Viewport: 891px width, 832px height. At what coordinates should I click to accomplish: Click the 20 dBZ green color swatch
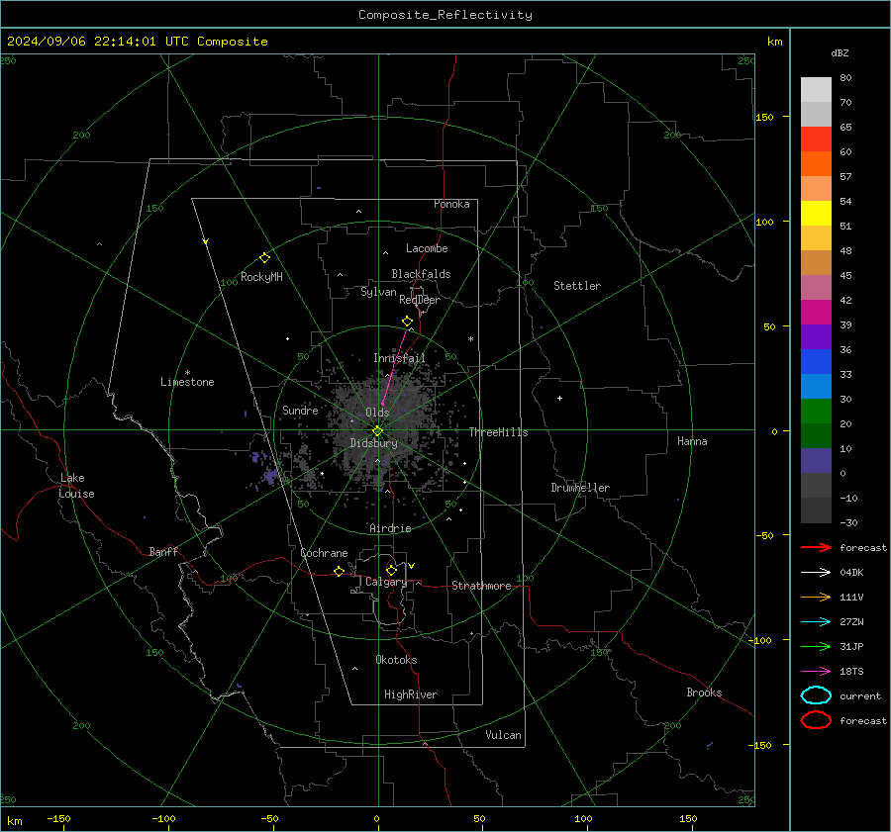[816, 412]
